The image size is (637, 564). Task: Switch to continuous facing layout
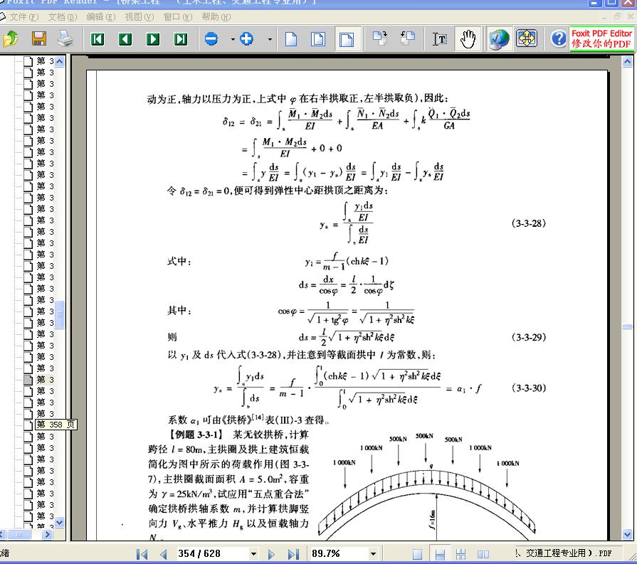tap(460, 554)
